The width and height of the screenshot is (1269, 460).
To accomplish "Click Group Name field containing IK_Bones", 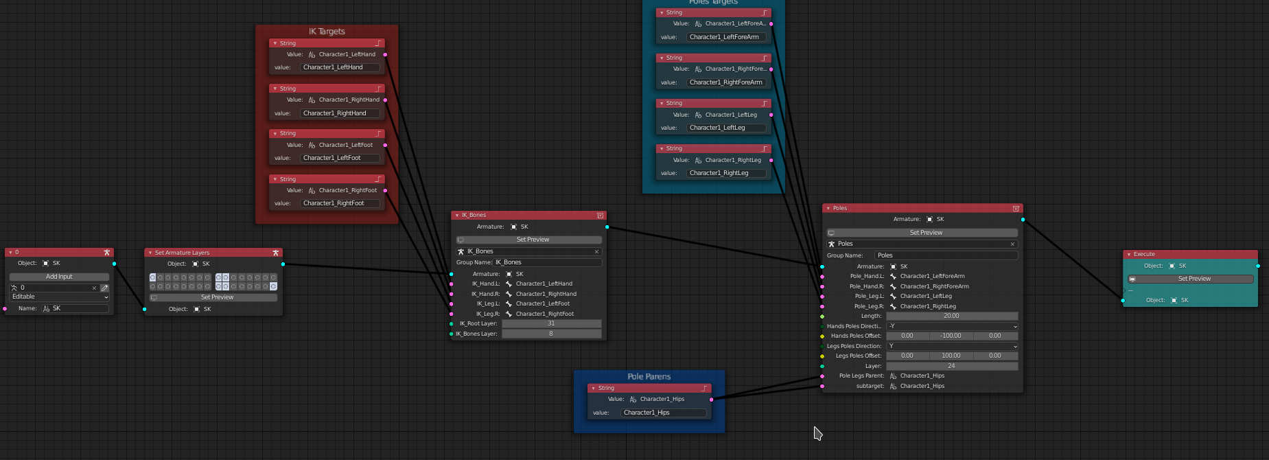I will [548, 262].
